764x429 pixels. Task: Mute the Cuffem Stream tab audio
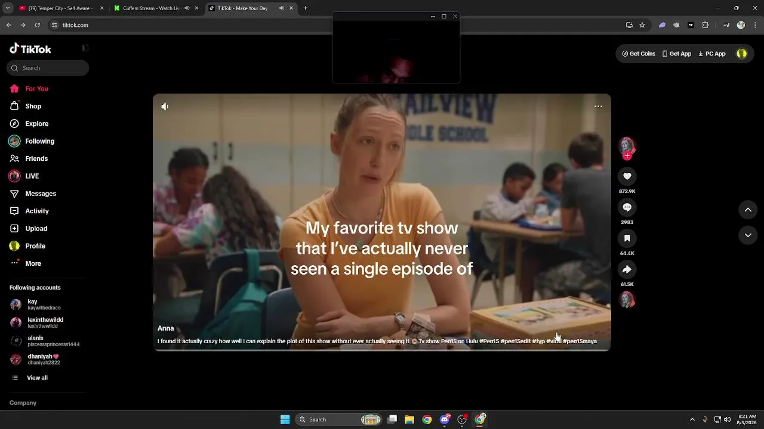[187, 8]
